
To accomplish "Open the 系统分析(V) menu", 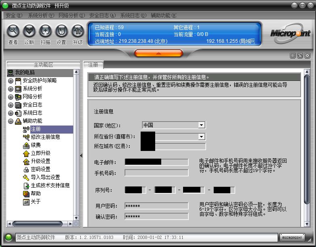I will coord(41,15).
